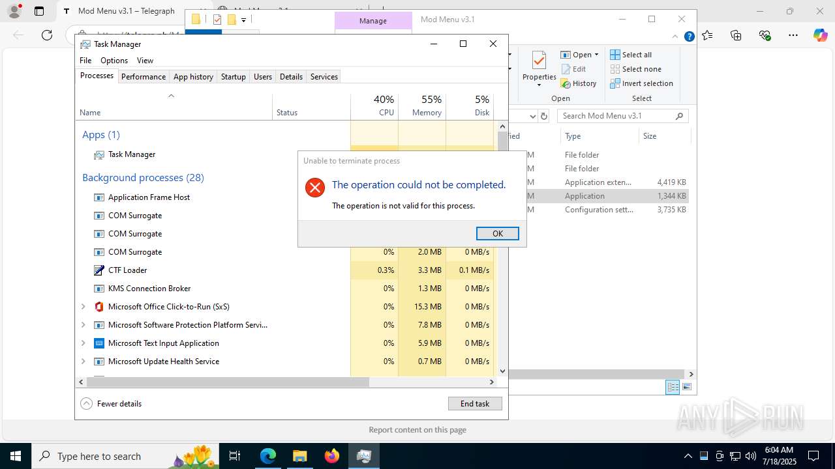Click vertical scrollbar down arrow in Task Manager

click(x=502, y=371)
